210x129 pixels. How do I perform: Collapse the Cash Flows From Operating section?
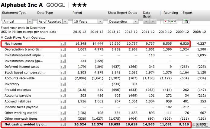2,38
